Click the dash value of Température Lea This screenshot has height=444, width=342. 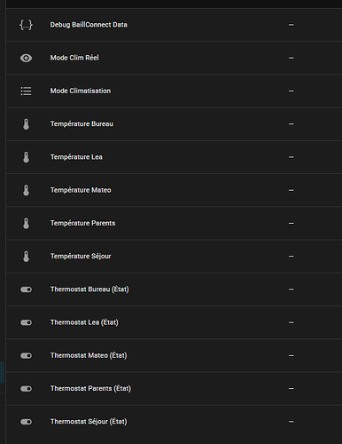(x=291, y=157)
